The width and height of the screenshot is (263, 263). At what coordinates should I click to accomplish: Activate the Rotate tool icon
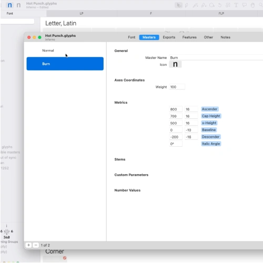220,5
